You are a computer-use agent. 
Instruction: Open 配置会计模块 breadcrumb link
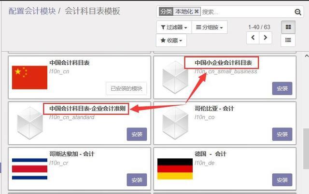coord(32,11)
